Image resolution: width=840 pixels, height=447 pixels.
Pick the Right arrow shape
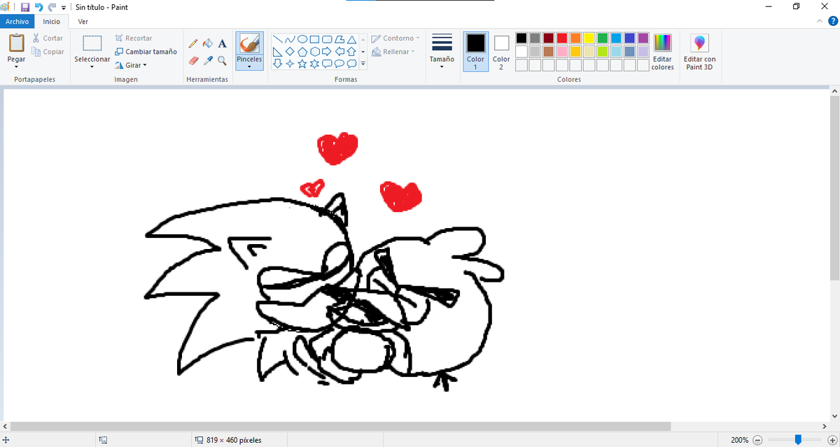click(328, 52)
